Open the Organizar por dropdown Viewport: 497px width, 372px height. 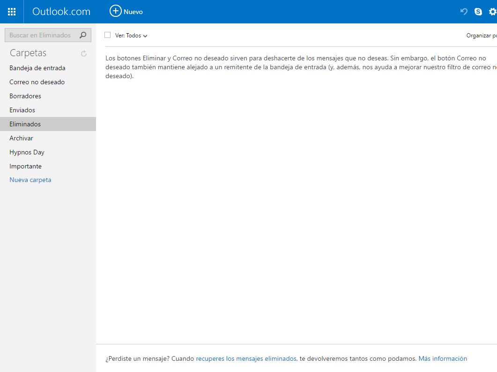[483, 35]
